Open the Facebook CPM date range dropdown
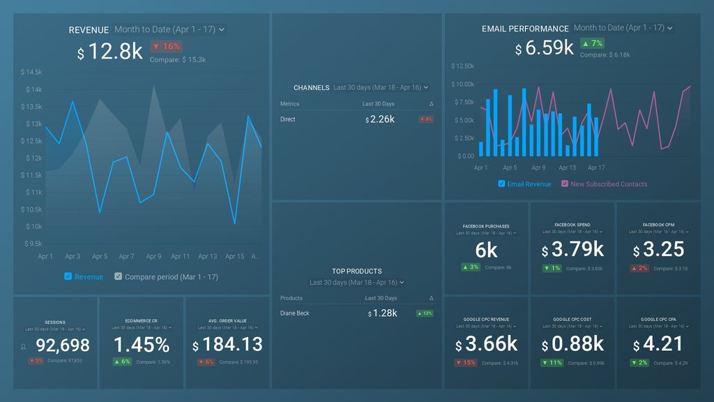 pyautogui.click(x=658, y=232)
